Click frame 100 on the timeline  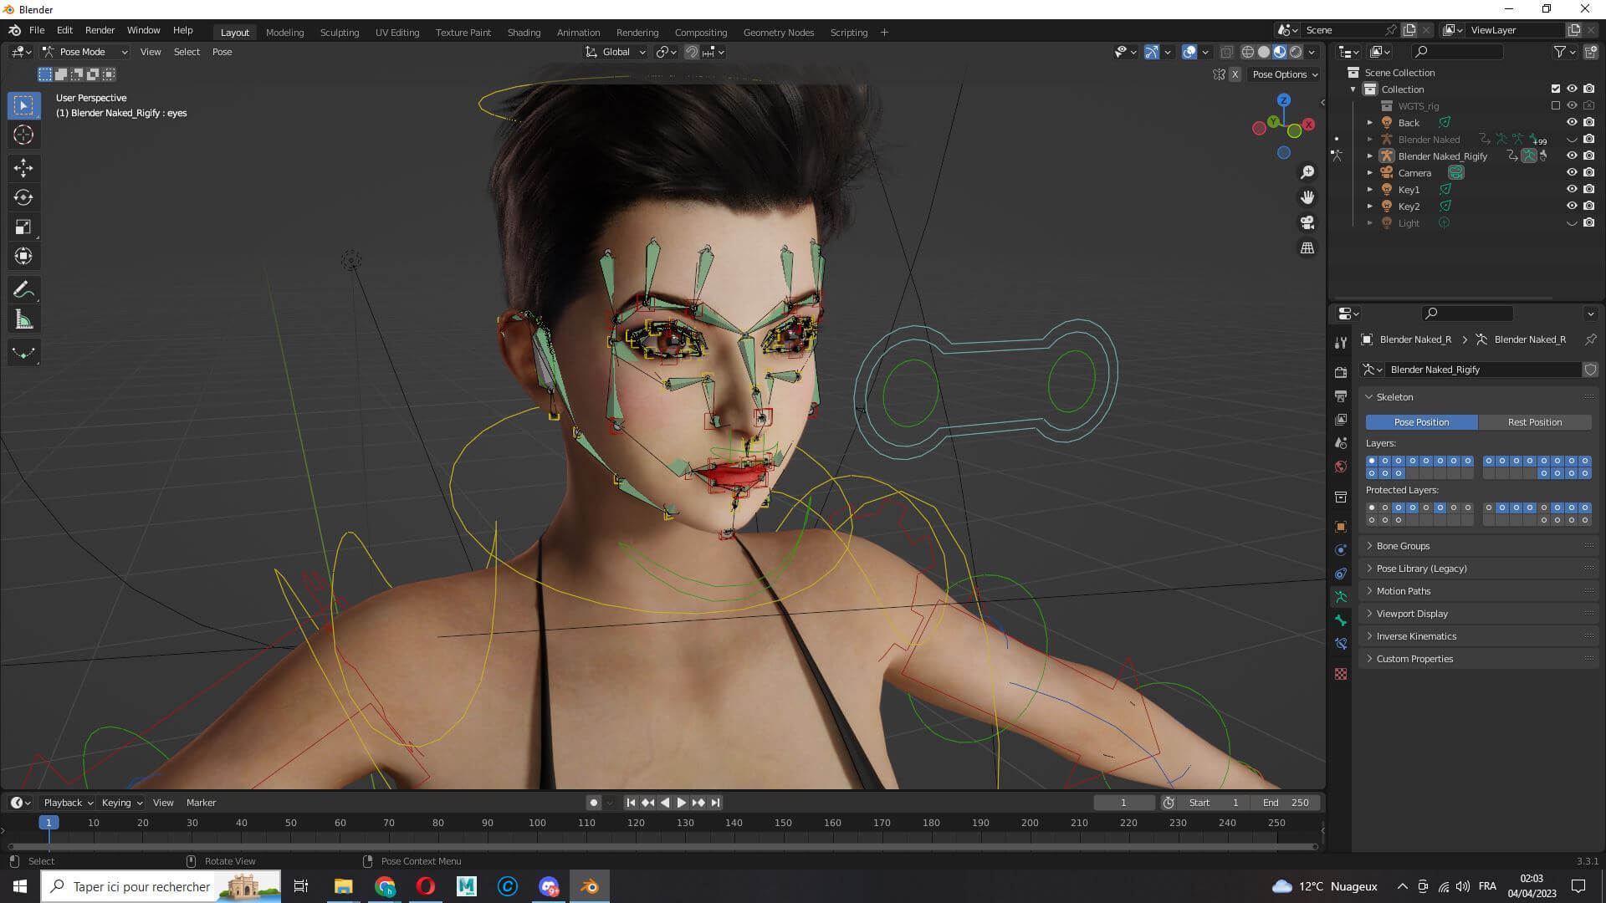coord(537,824)
